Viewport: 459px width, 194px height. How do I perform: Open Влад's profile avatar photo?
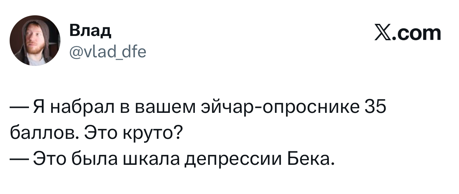click(x=35, y=40)
